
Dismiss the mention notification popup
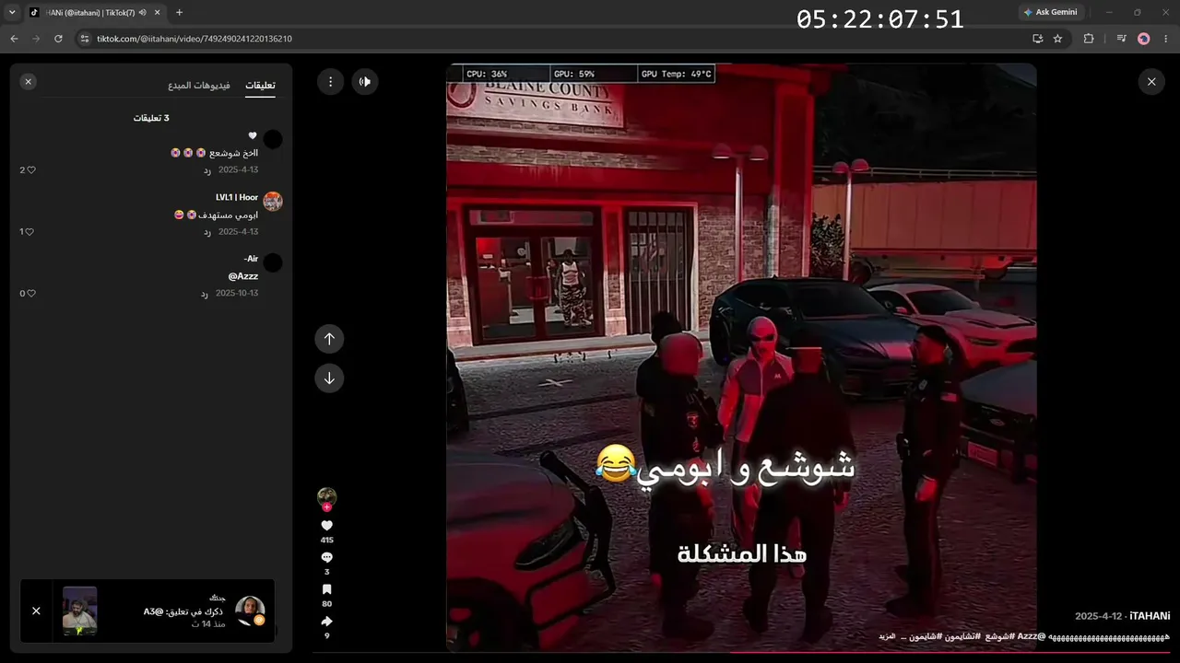click(x=36, y=611)
